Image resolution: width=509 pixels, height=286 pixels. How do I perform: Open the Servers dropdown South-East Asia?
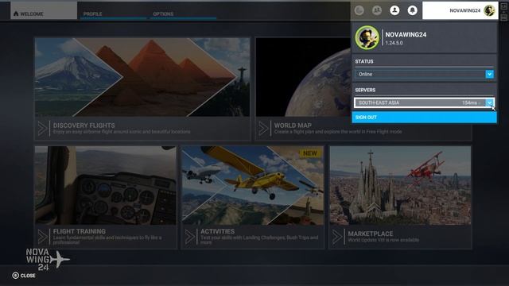coord(424,102)
